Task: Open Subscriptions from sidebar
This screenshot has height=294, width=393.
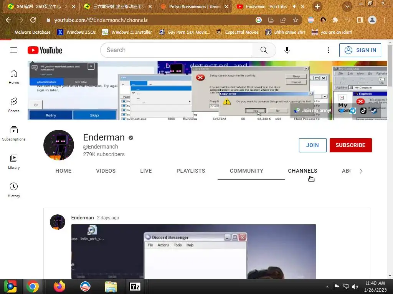Action: (x=14, y=134)
